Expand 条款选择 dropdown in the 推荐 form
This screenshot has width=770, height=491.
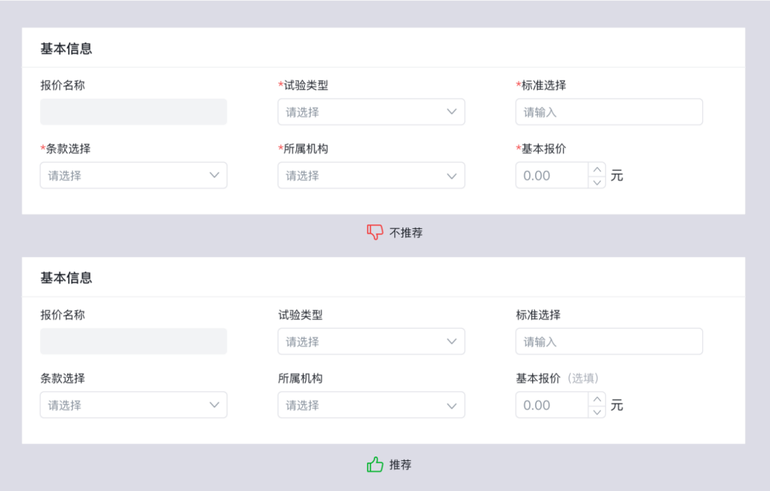[133, 405]
